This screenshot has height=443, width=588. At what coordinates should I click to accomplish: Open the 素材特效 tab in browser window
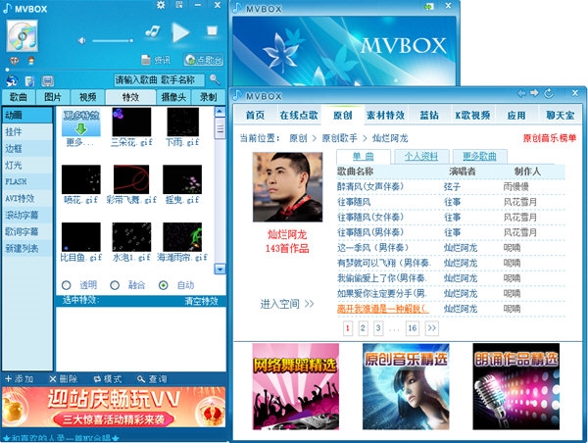[385, 115]
